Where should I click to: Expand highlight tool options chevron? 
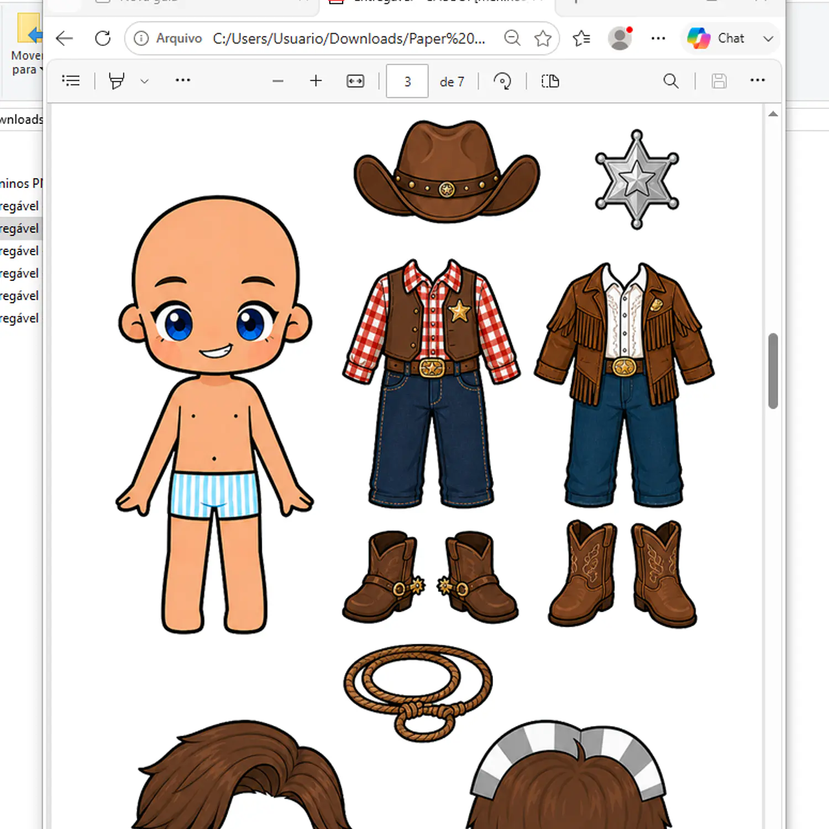coord(144,81)
